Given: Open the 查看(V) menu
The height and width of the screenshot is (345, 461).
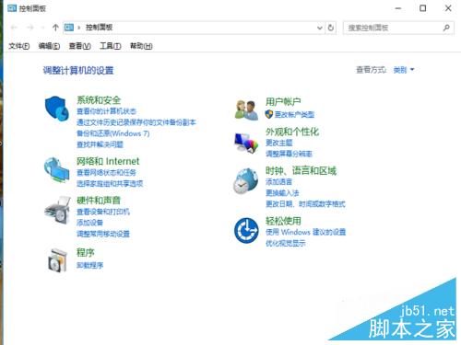Looking at the screenshot, I should coord(80,46).
